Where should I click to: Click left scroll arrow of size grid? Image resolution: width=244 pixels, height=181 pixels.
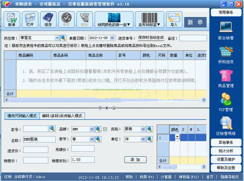click(x=159, y=167)
